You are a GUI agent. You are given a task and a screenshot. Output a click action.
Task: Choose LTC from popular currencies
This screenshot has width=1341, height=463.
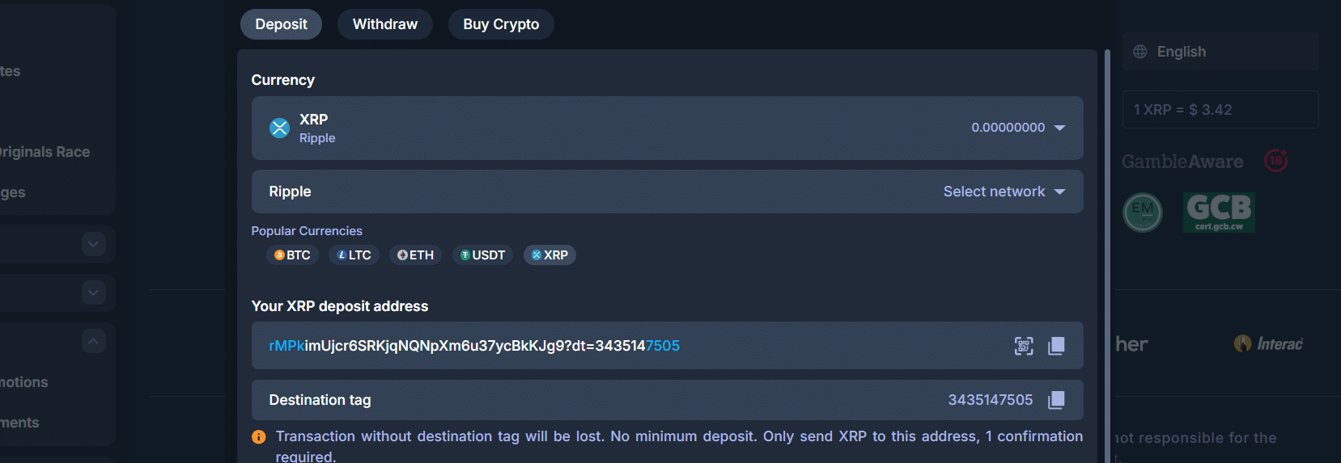click(x=354, y=255)
